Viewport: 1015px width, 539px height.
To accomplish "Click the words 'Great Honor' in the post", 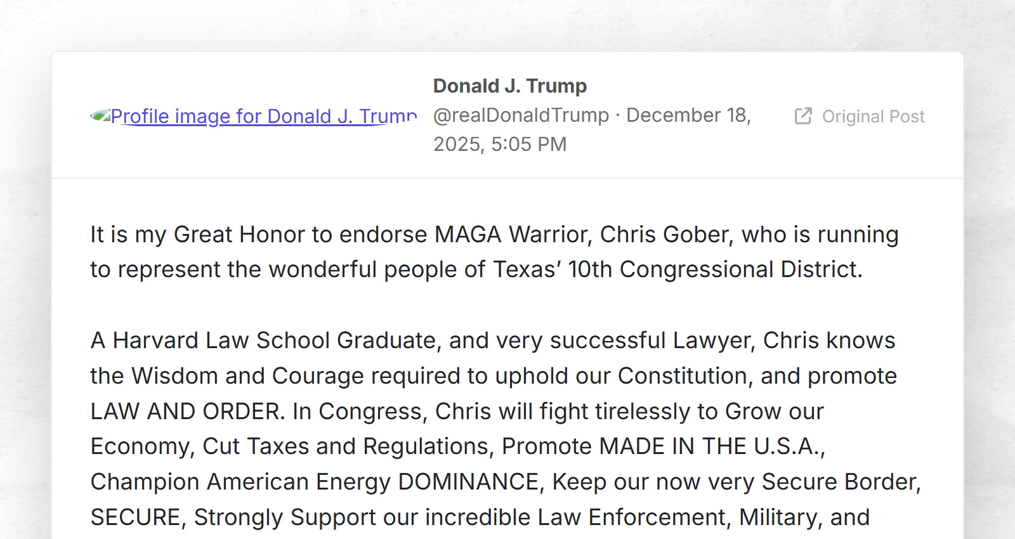I will [x=239, y=235].
